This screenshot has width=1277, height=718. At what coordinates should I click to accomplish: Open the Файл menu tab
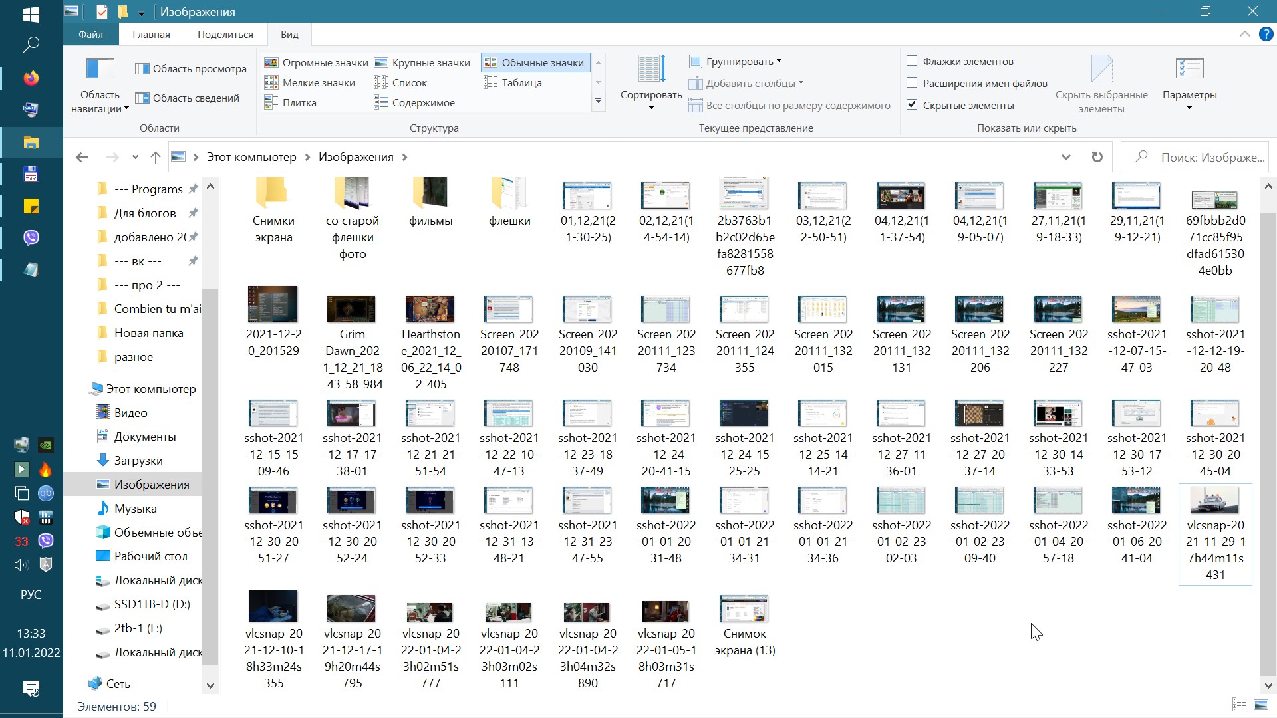[90, 34]
